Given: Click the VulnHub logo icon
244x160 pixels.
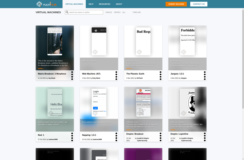Looking at the screenshot, I should coord(39,4).
